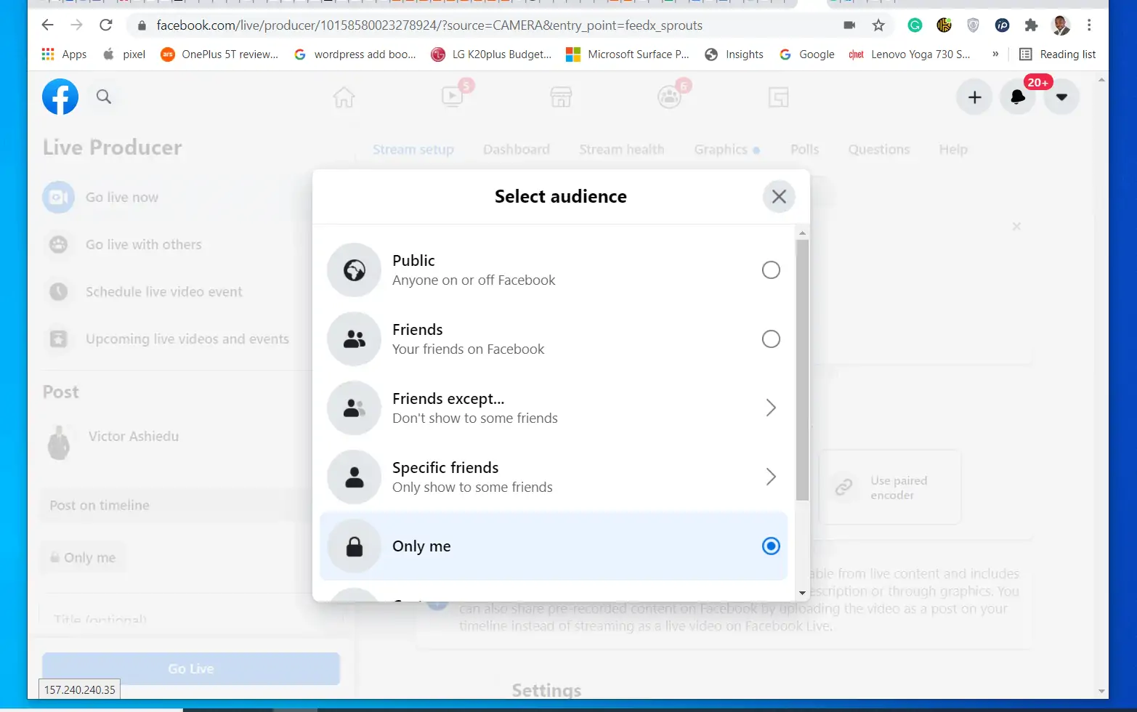Click the camera permission icon in address bar
Viewport: 1137px width, 712px height.
pos(849,25)
